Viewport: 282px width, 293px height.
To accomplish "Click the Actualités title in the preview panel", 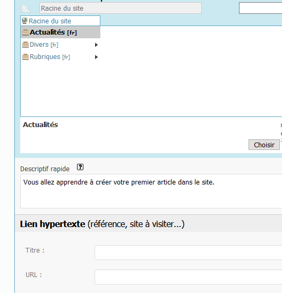I will (40, 124).
